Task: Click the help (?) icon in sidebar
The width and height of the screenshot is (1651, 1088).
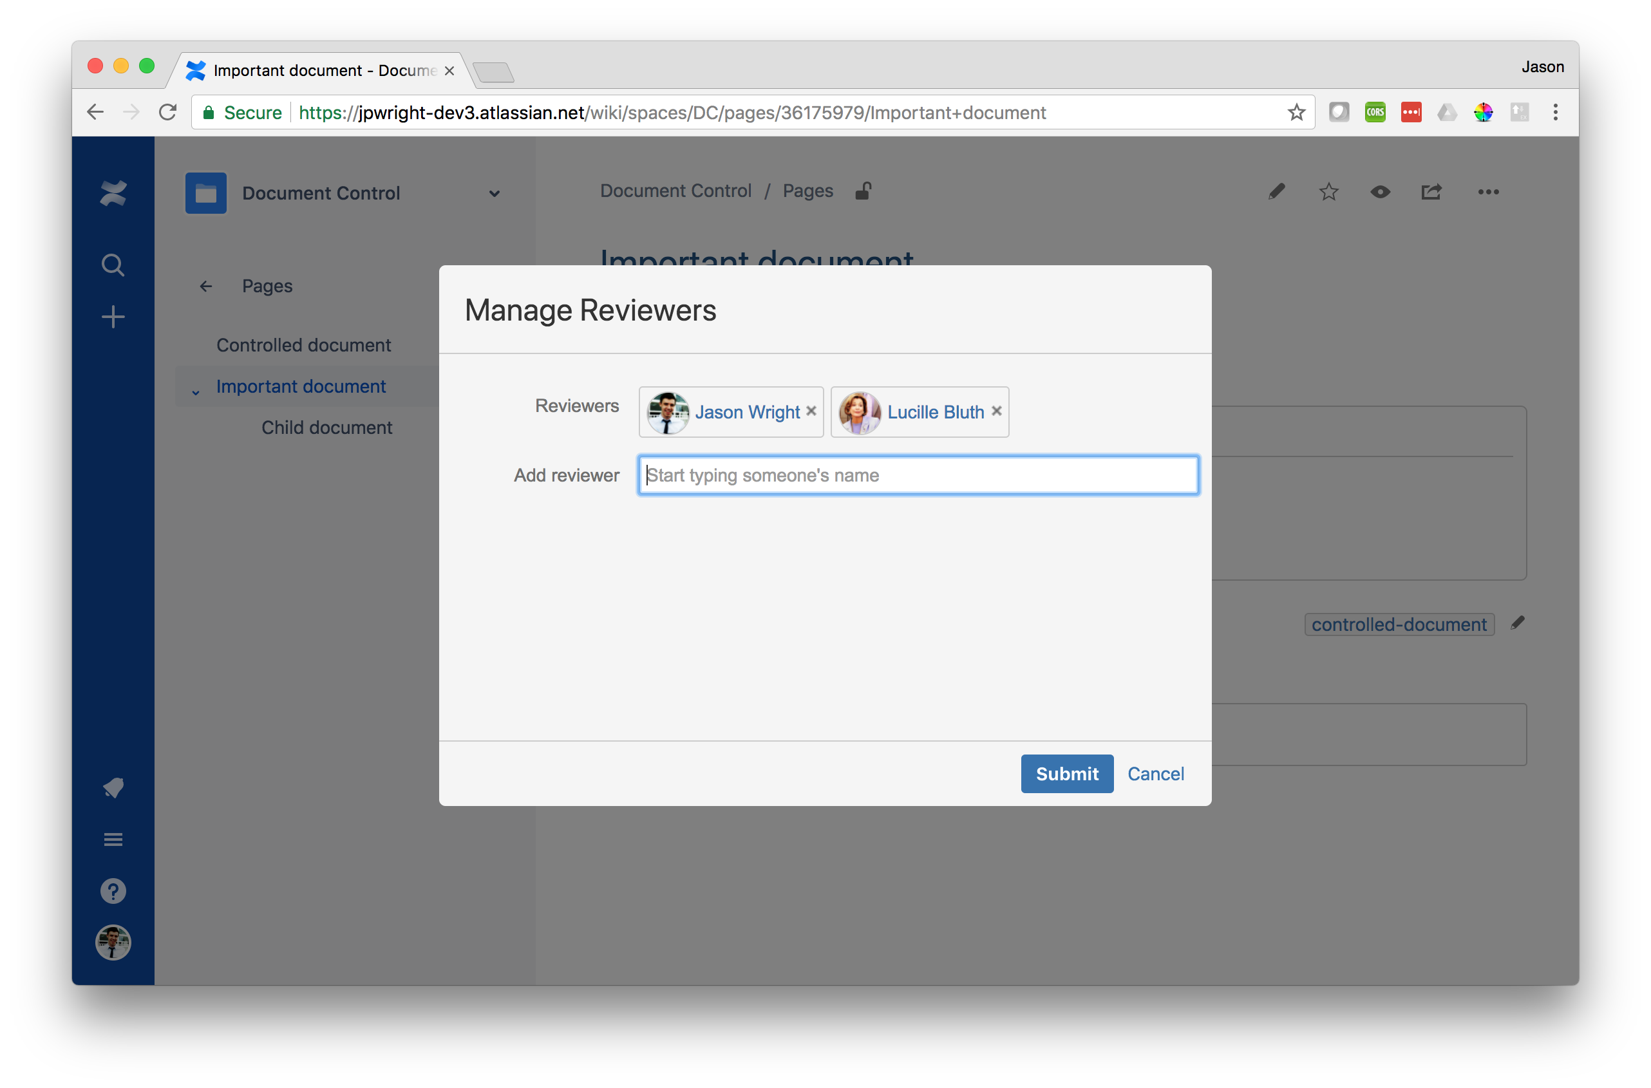Action: 111,890
